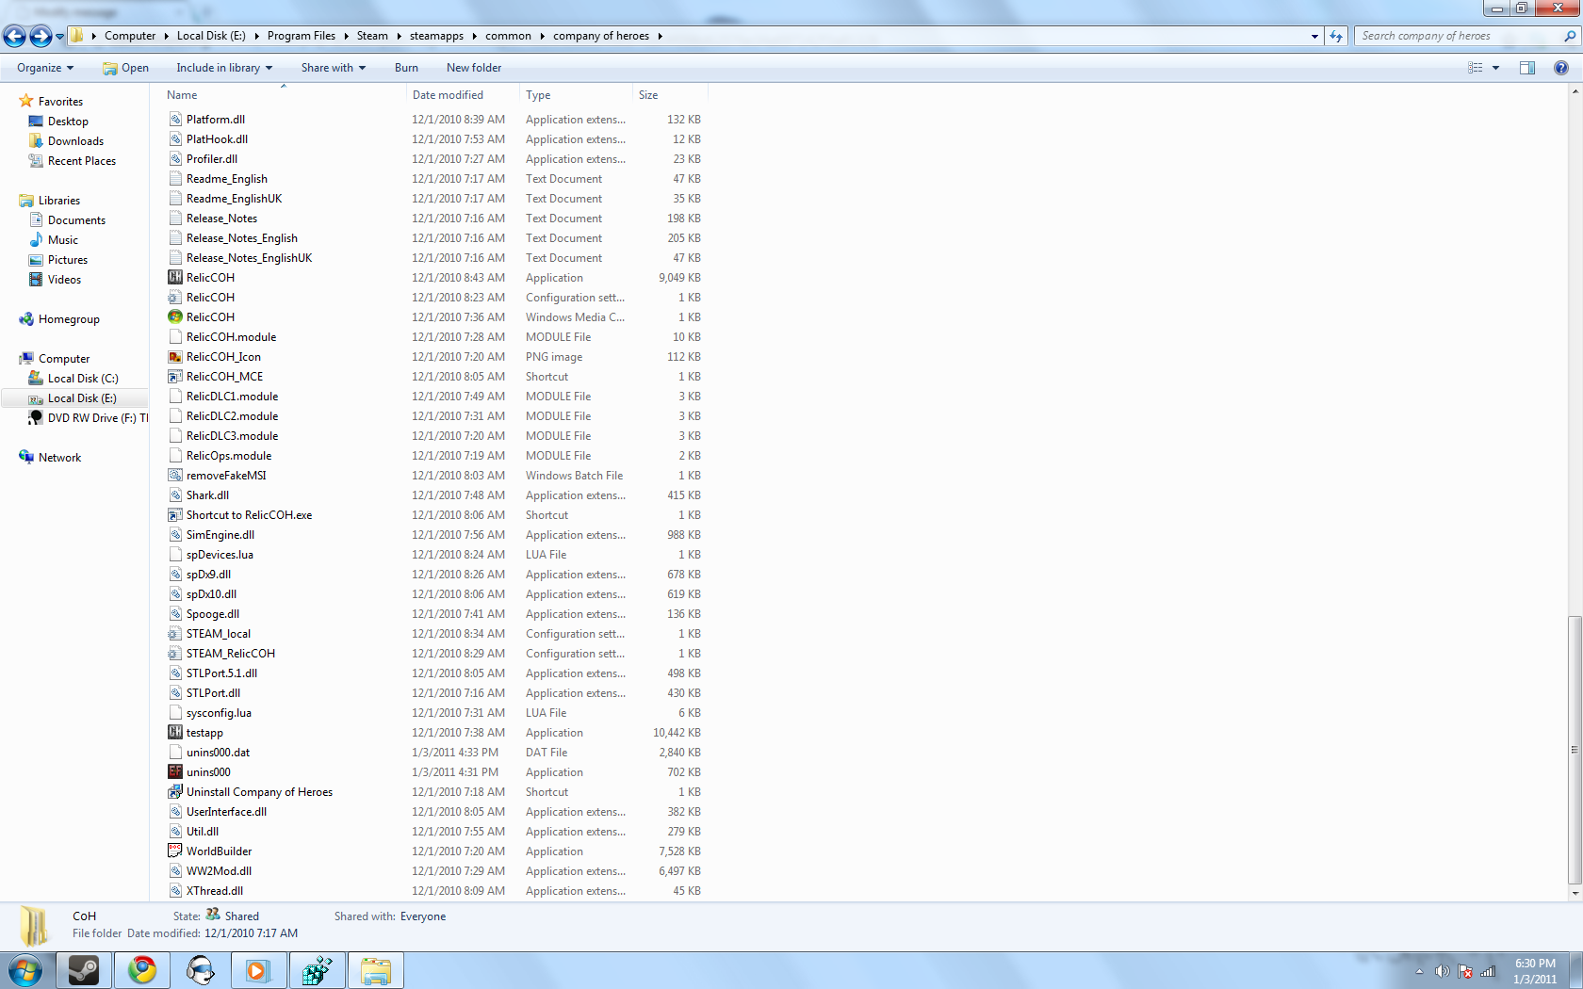
Task: Open the Organize dropdown menu
Action: (x=45, y=68)
